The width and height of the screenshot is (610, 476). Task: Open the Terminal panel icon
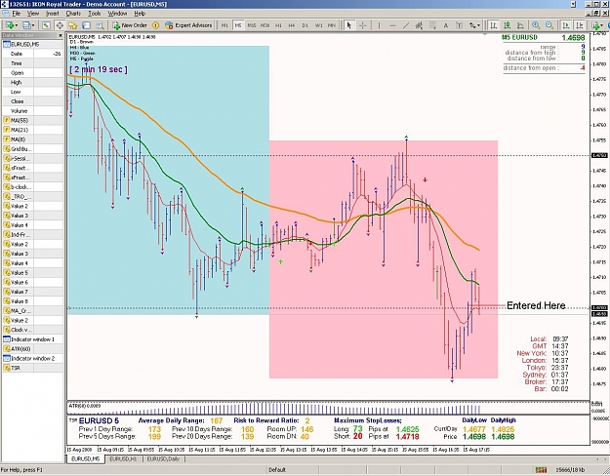86,25
